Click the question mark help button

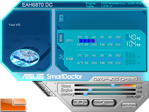[x=49, y=94]
